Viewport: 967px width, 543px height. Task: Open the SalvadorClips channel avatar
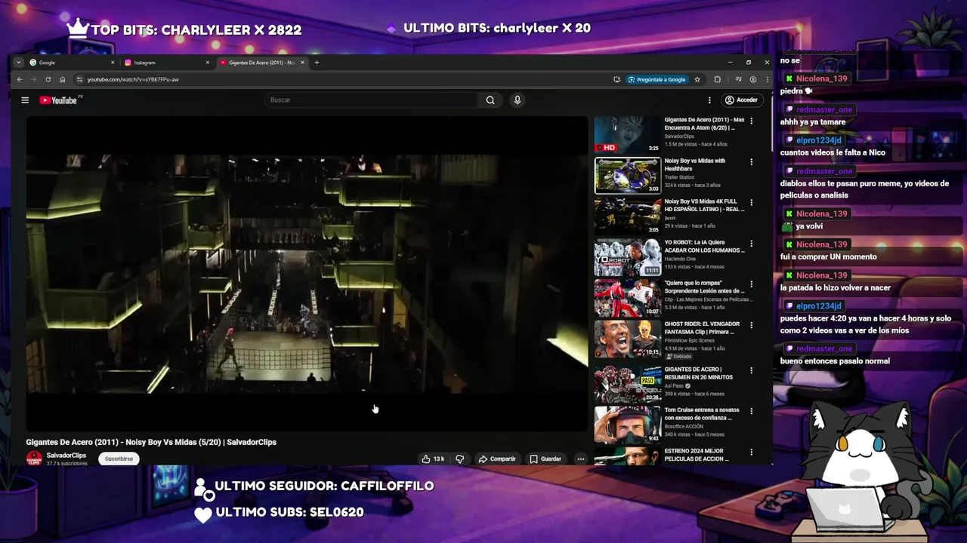(x=34, y=459)
